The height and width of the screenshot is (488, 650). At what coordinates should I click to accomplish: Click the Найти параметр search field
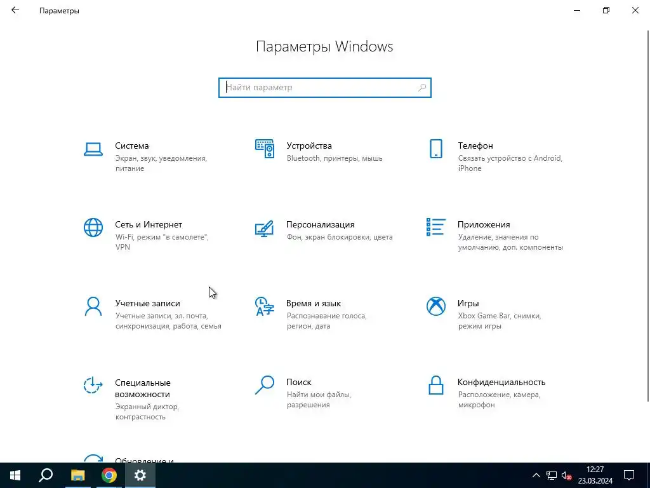324,88
